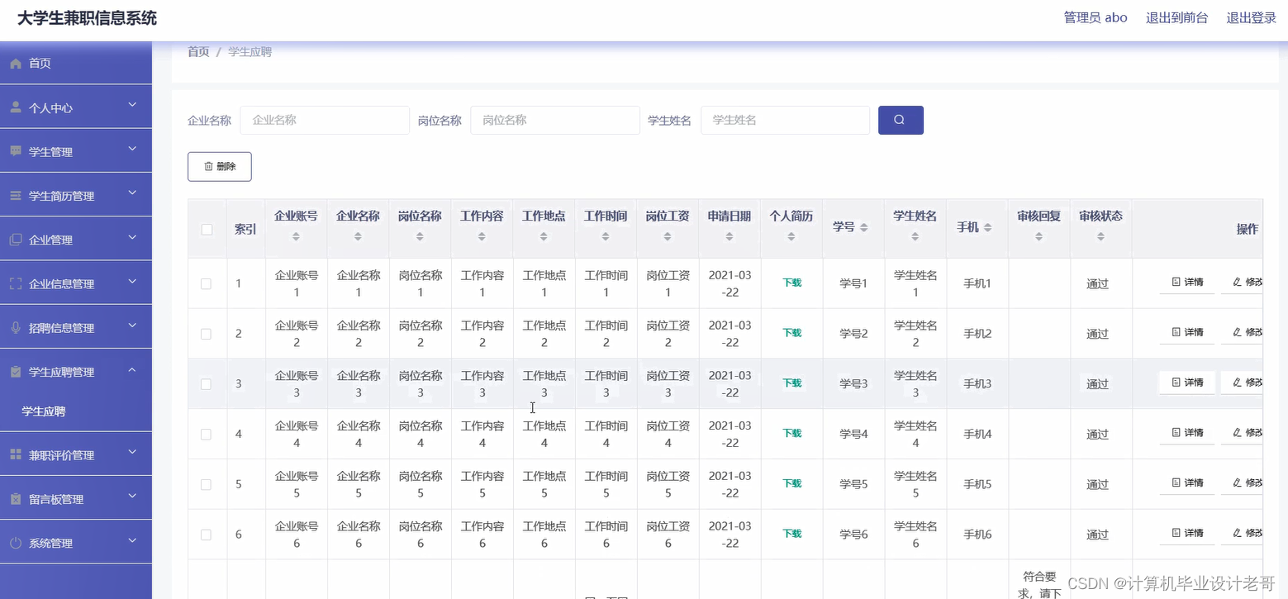Sort by 工作内容 column arrows
Screen dimensions: 1288x599
coord(482,237)
